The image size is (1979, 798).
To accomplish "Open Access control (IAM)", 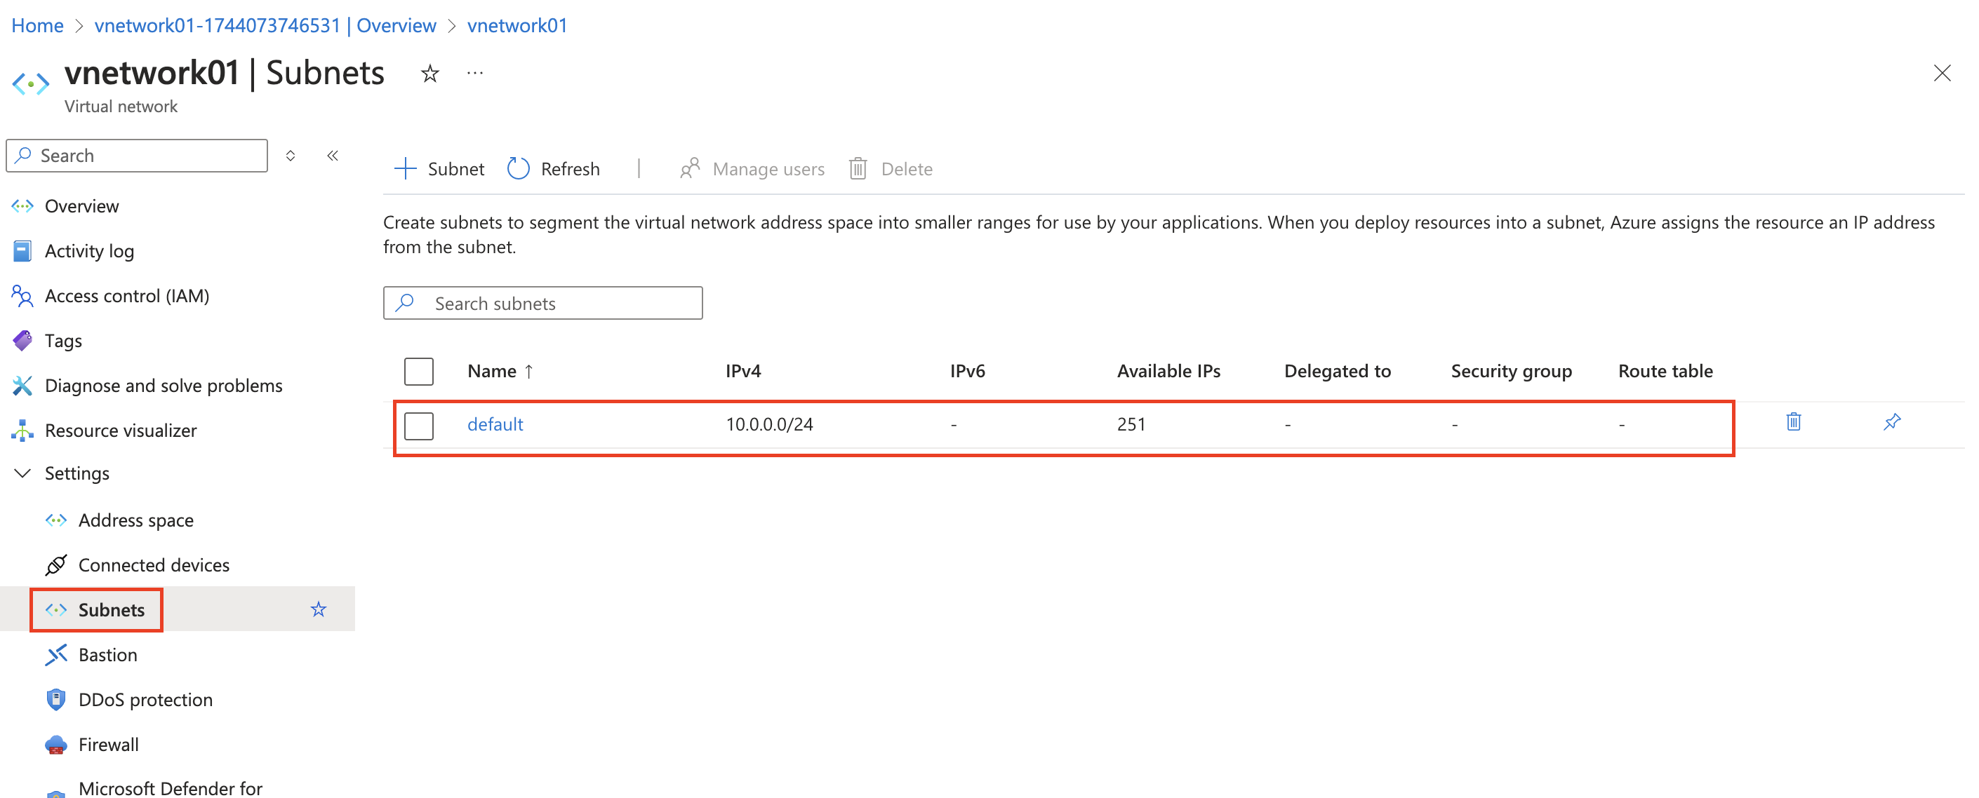I will [x=127, y=296].
